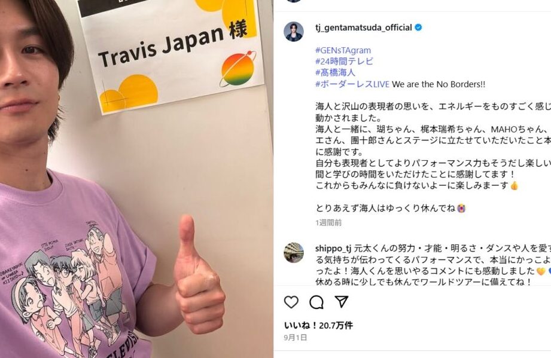Open the #高橋海人 hashtag
This screenshot has height=358, width=551.
point(335,73)
